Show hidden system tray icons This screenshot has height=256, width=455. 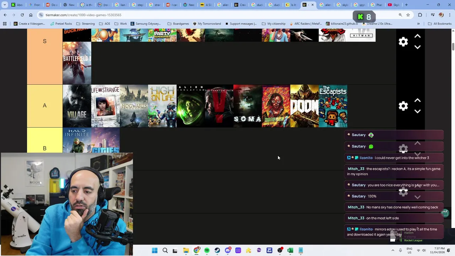(x=393, y=250)
